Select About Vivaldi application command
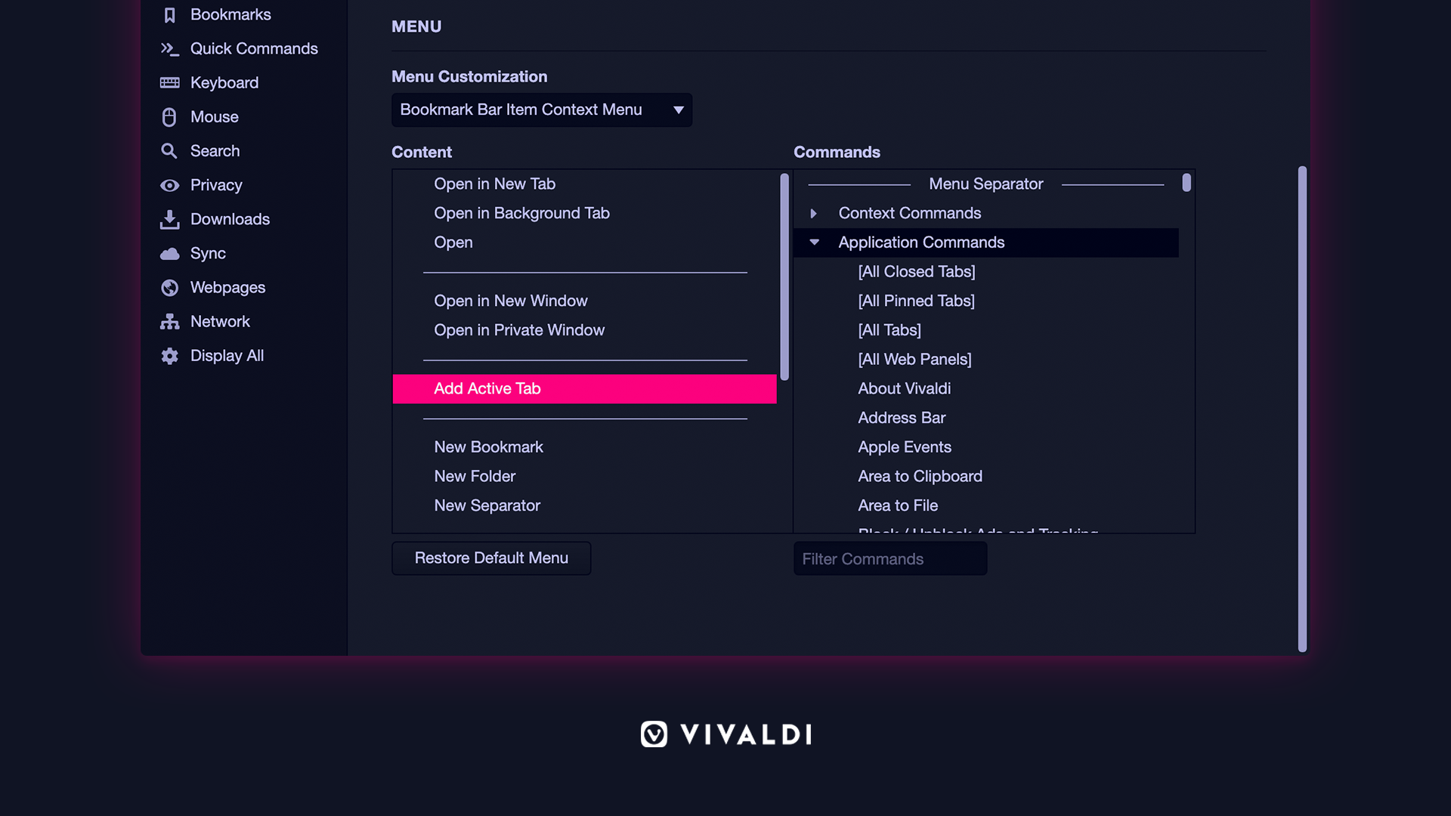This screenshot has width=1451, height=816. point(904,388)
